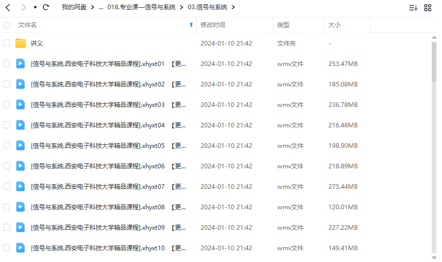
Task: Click the video icon of xhyxt03
Action: [20, 104]
